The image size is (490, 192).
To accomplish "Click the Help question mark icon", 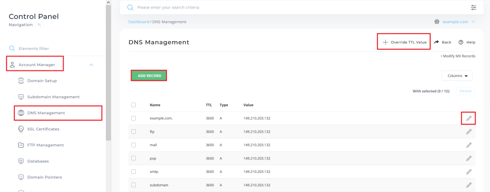I will [x=461, y=42].
